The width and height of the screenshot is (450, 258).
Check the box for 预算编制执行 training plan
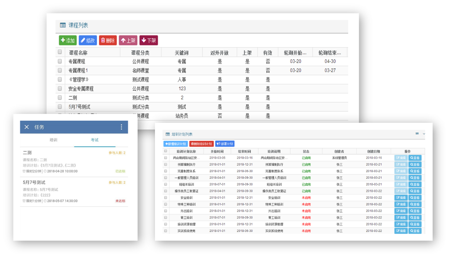[165, 165]
